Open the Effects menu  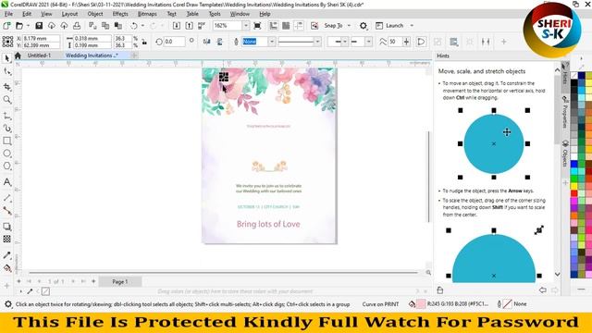pos(120,14)
